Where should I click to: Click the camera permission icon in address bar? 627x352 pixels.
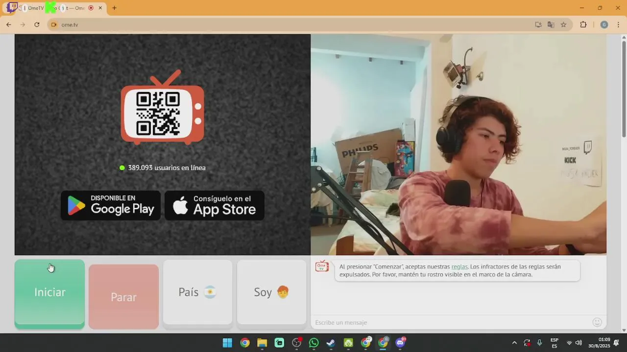pos(54,24)
